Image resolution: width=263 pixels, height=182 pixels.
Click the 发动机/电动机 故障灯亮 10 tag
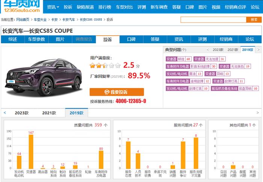click(x=187, y=88)
